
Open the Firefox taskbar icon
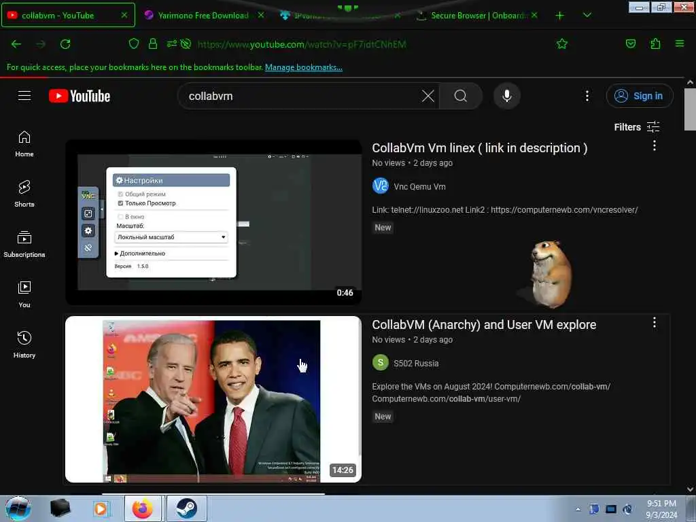point(143,508)
